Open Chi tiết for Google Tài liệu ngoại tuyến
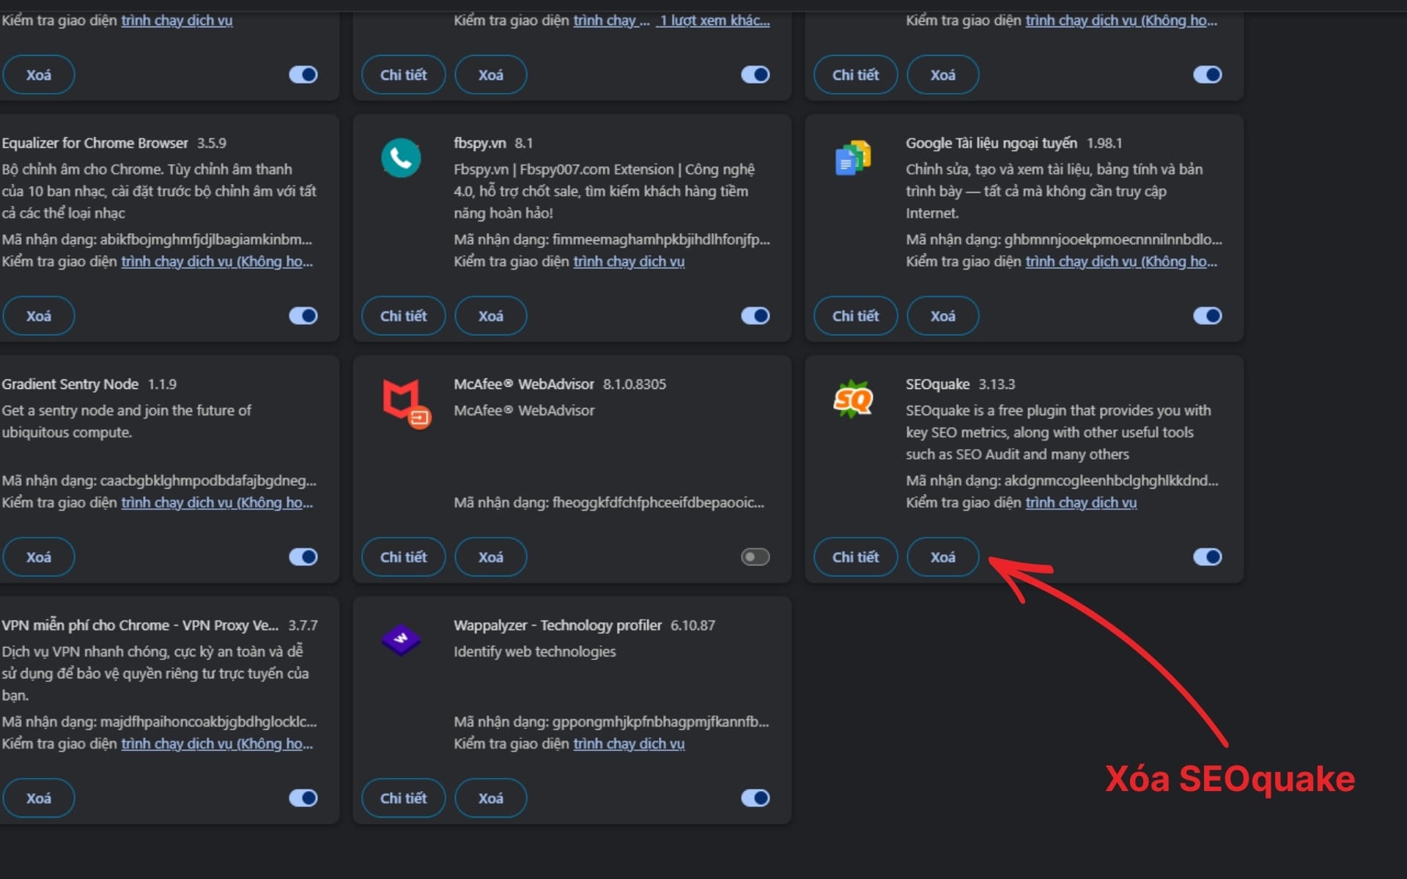 click(x=854, y=316)
